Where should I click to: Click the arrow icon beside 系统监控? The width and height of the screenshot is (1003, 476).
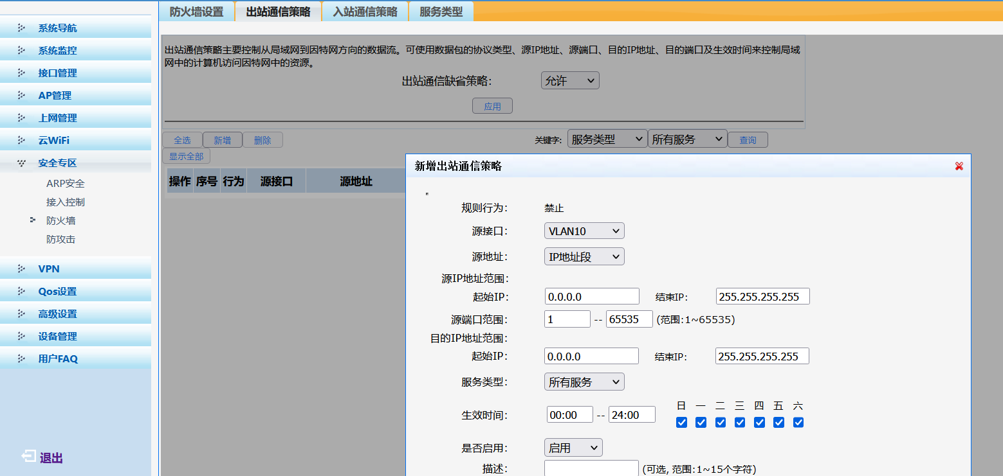pos(22,50)
